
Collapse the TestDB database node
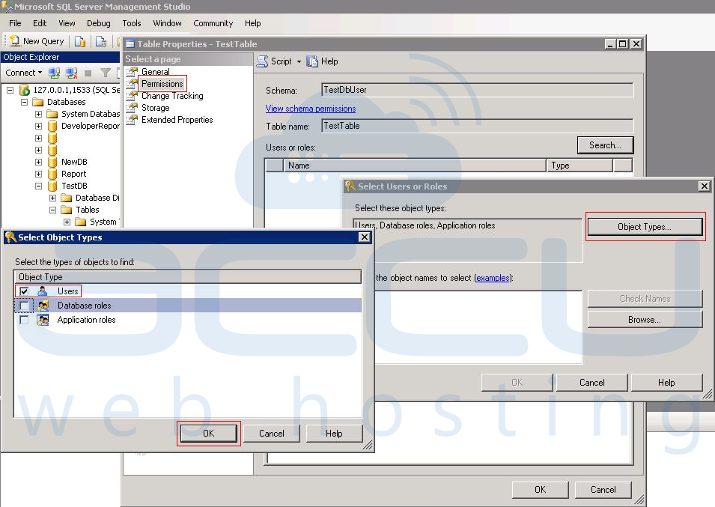click(38, 186)
